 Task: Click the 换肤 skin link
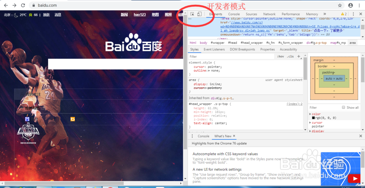pyautogui.click(x=46, y=15)
